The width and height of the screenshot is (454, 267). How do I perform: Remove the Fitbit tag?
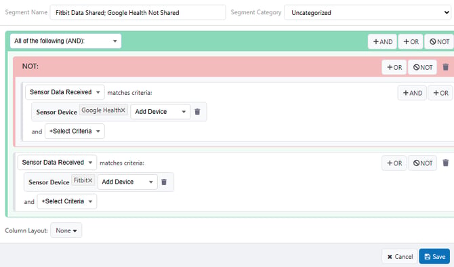(x=90, y=180)
